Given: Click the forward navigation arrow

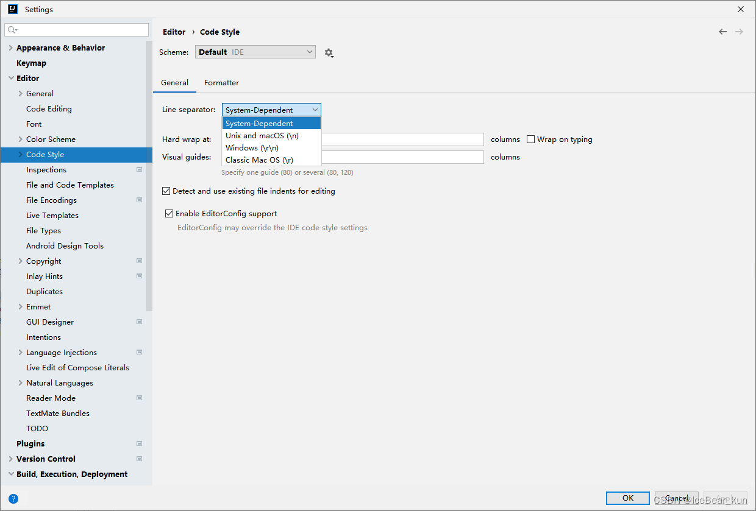Looking at the screenshot, I should click(x=740, y=32).
